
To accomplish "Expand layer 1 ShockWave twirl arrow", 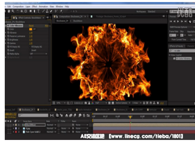I will click(x=13, y=125).
